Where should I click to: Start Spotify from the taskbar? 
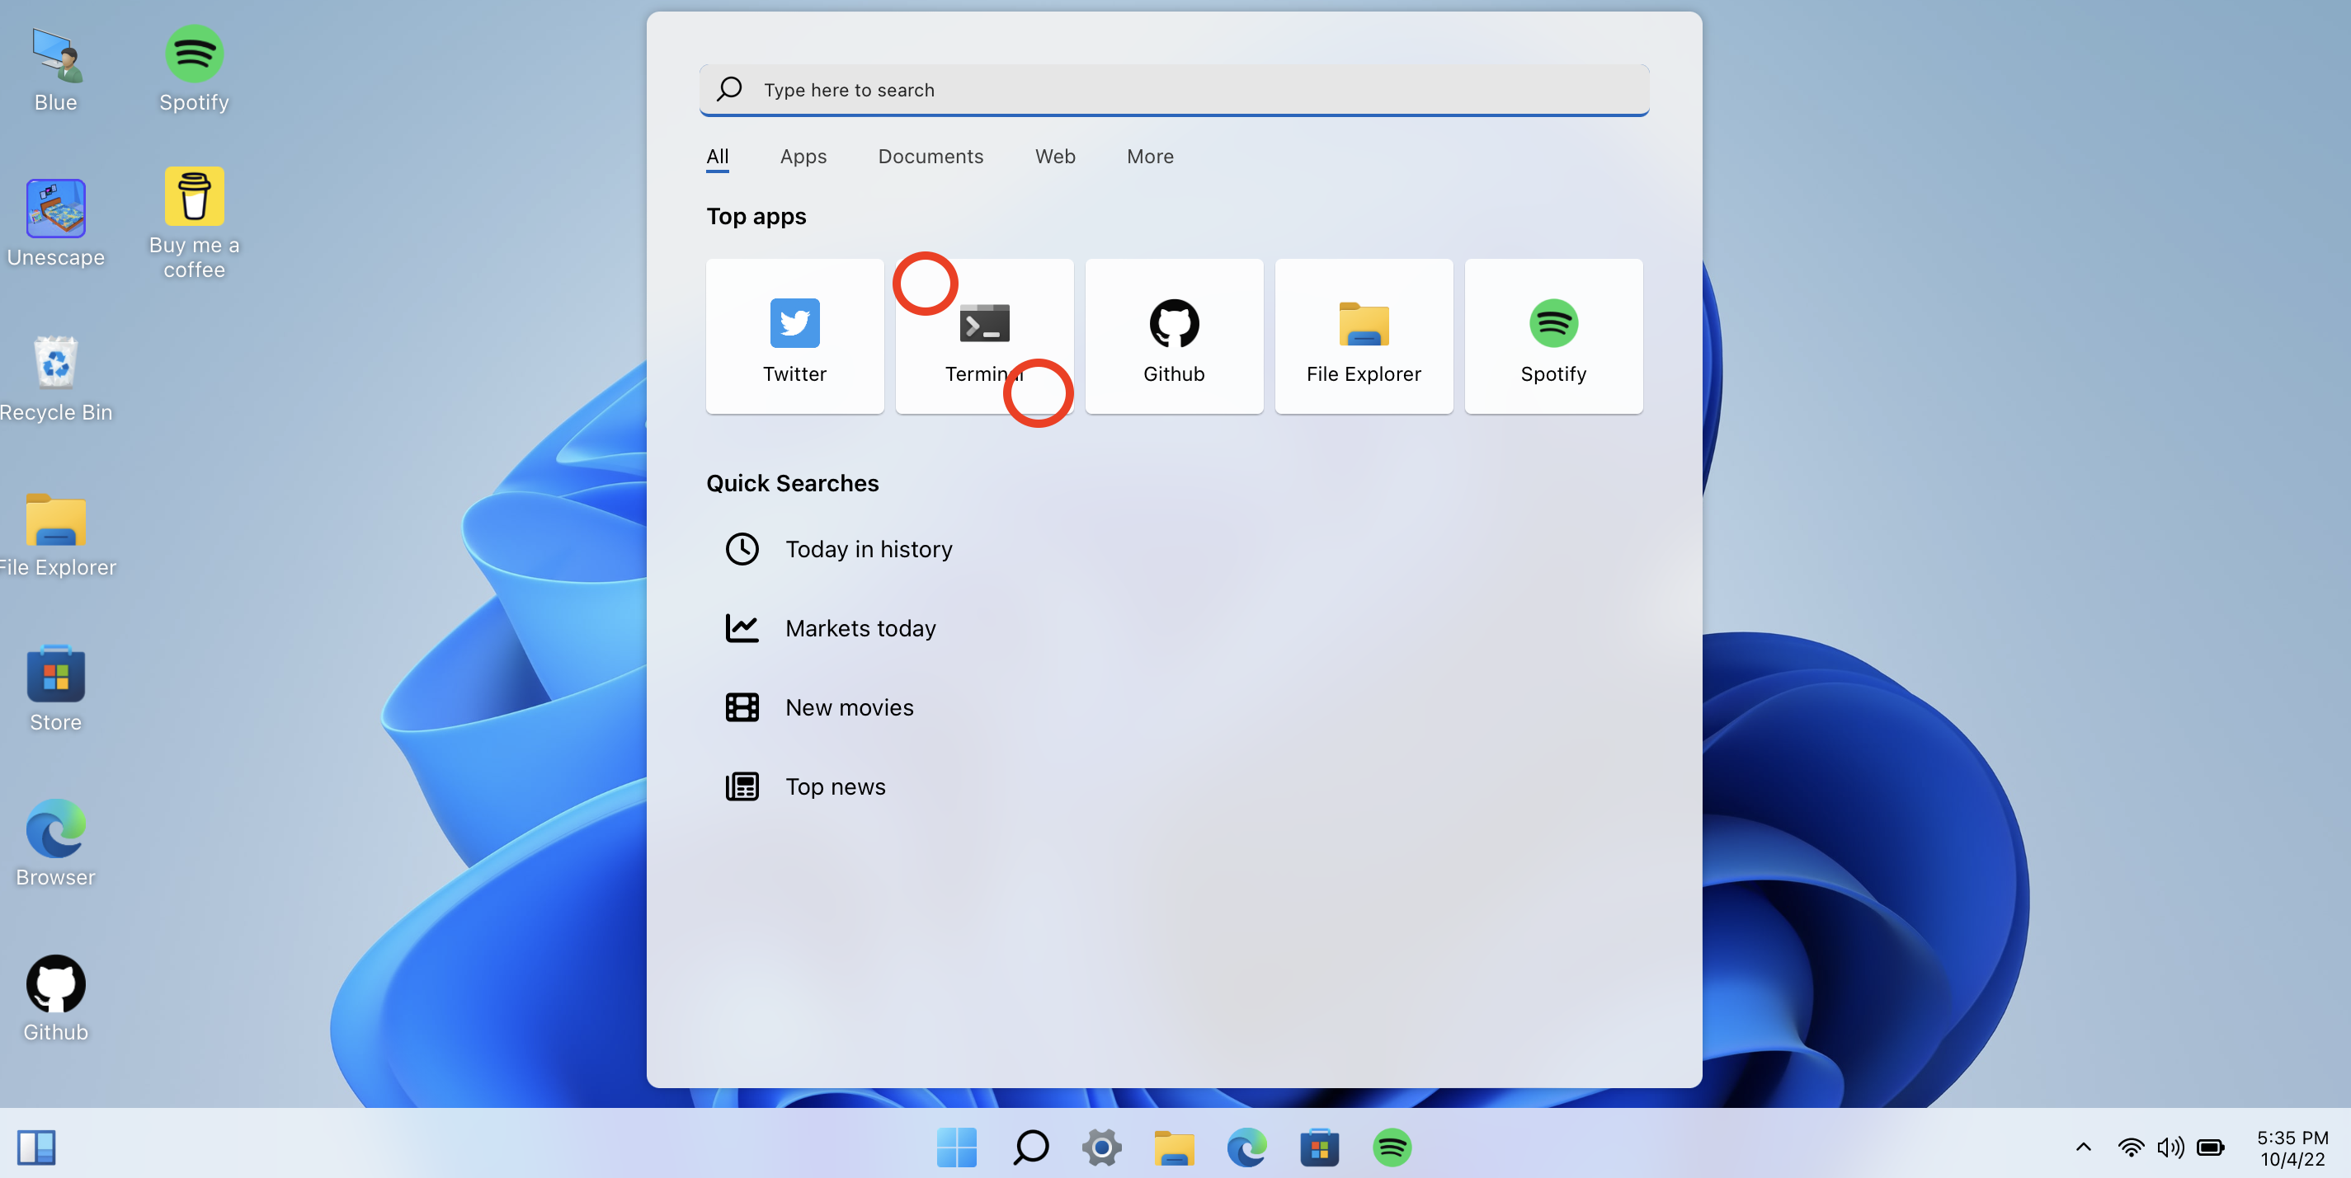1392,1148
